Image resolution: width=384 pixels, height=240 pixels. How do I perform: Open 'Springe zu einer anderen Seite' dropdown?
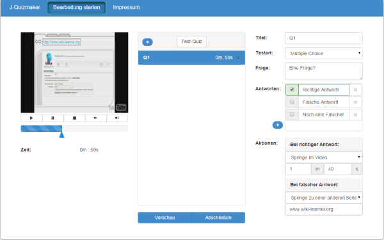pyautogui.click(x=324, y=198)
